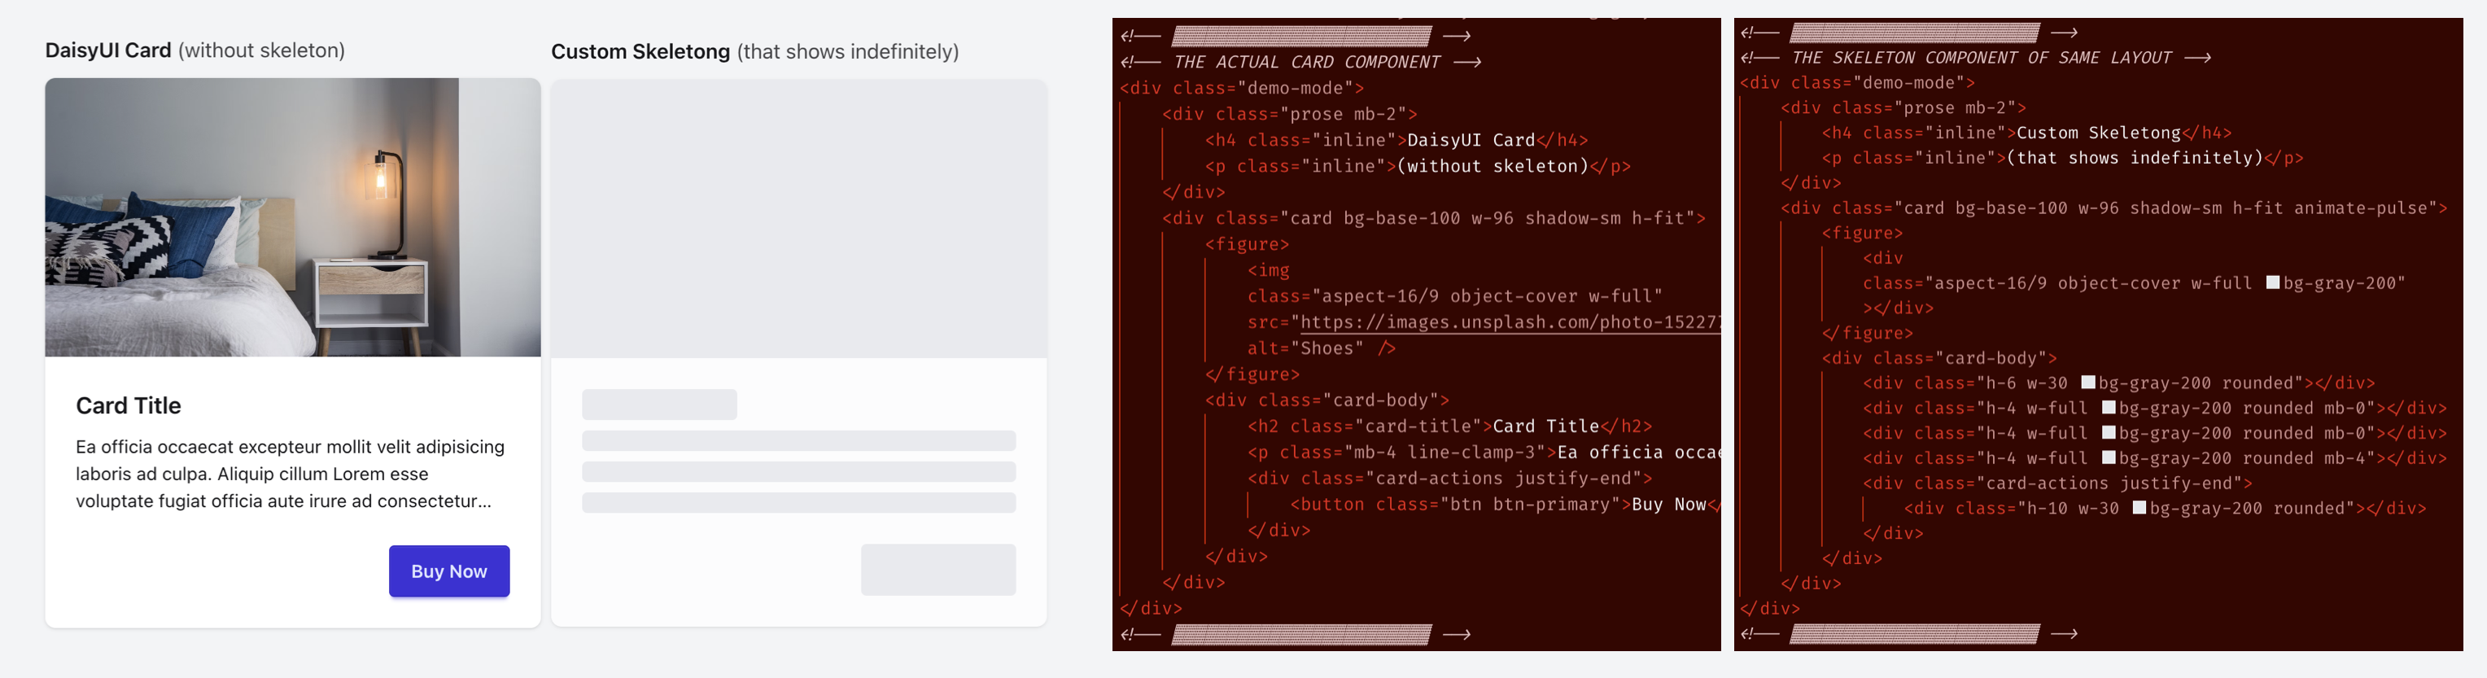Click the Buy Now button
The height and width of the screenshot is (678, 2487).
tap(449, 571)
